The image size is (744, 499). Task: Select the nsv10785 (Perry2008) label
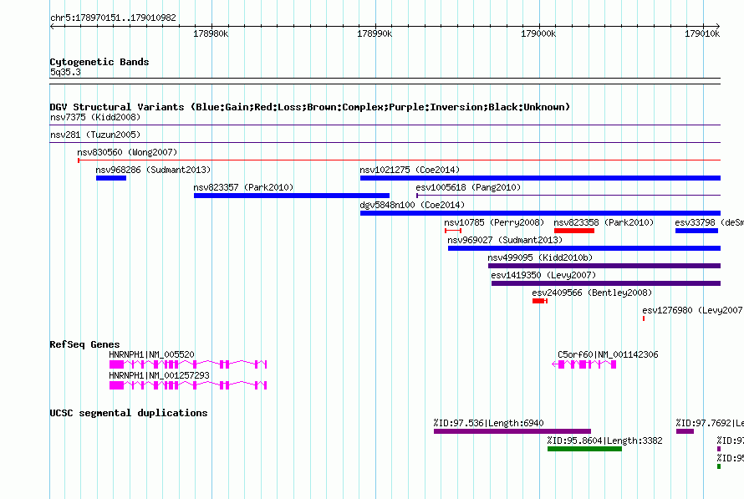coord(494,222)
